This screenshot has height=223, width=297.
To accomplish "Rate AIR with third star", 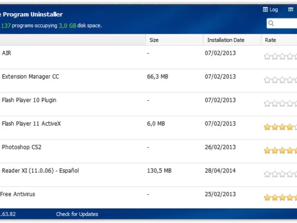I will 282,56.
